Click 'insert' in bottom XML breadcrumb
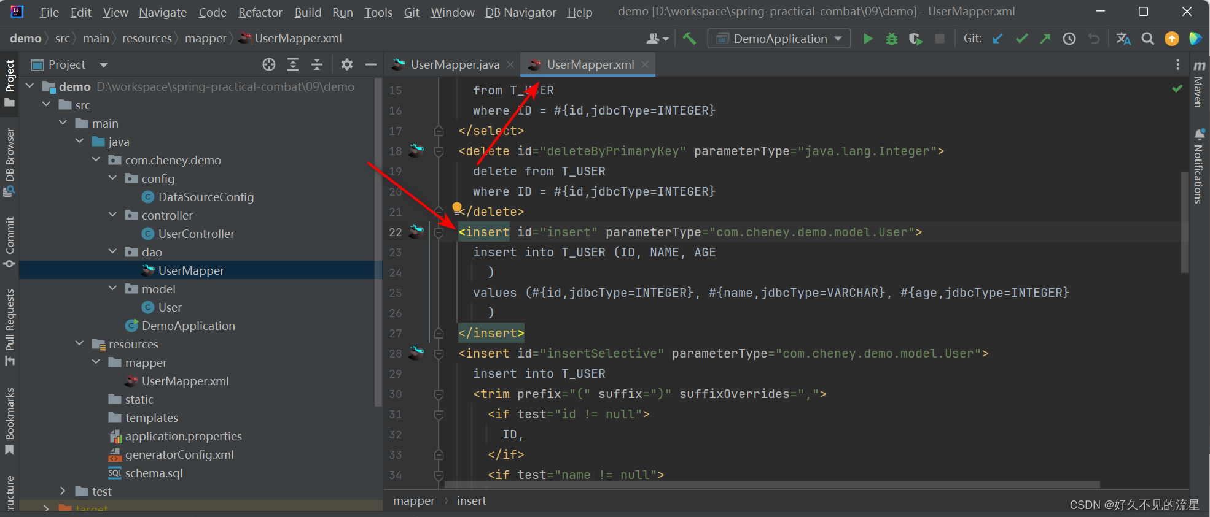 point(472,500)
